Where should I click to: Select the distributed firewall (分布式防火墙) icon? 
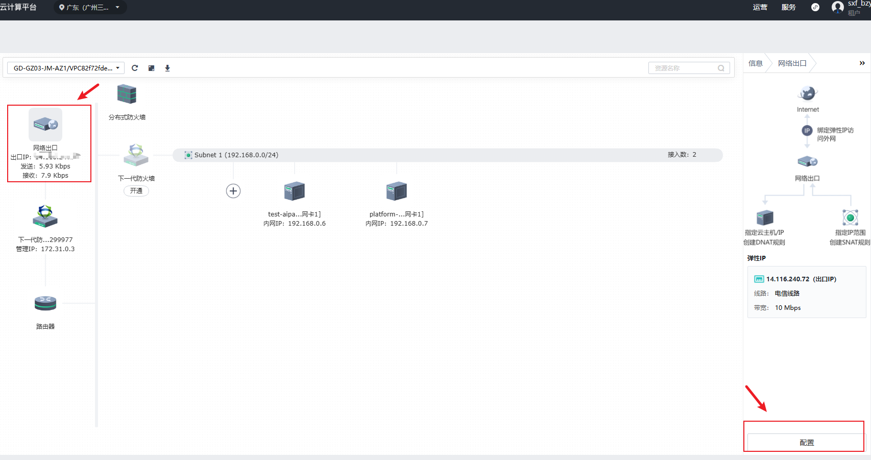(127, 95)
